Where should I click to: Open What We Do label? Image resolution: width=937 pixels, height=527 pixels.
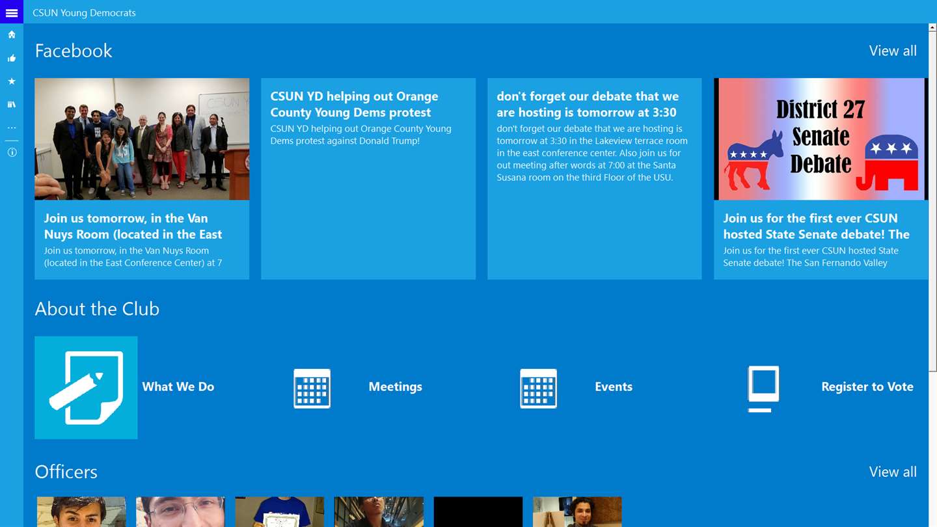tap(178, 386)
